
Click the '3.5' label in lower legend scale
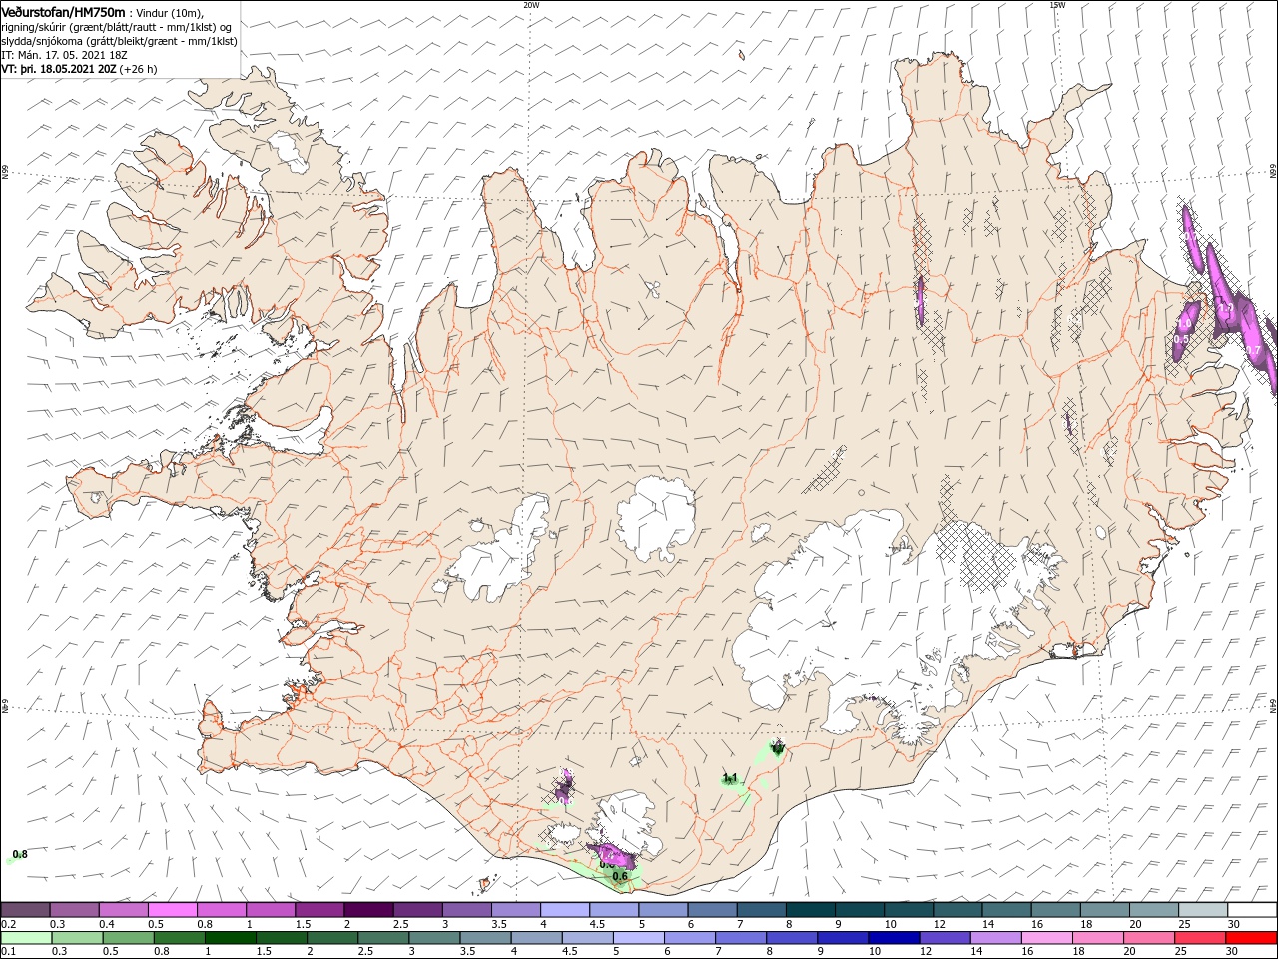pyautogui.click(x=467, y=952)
